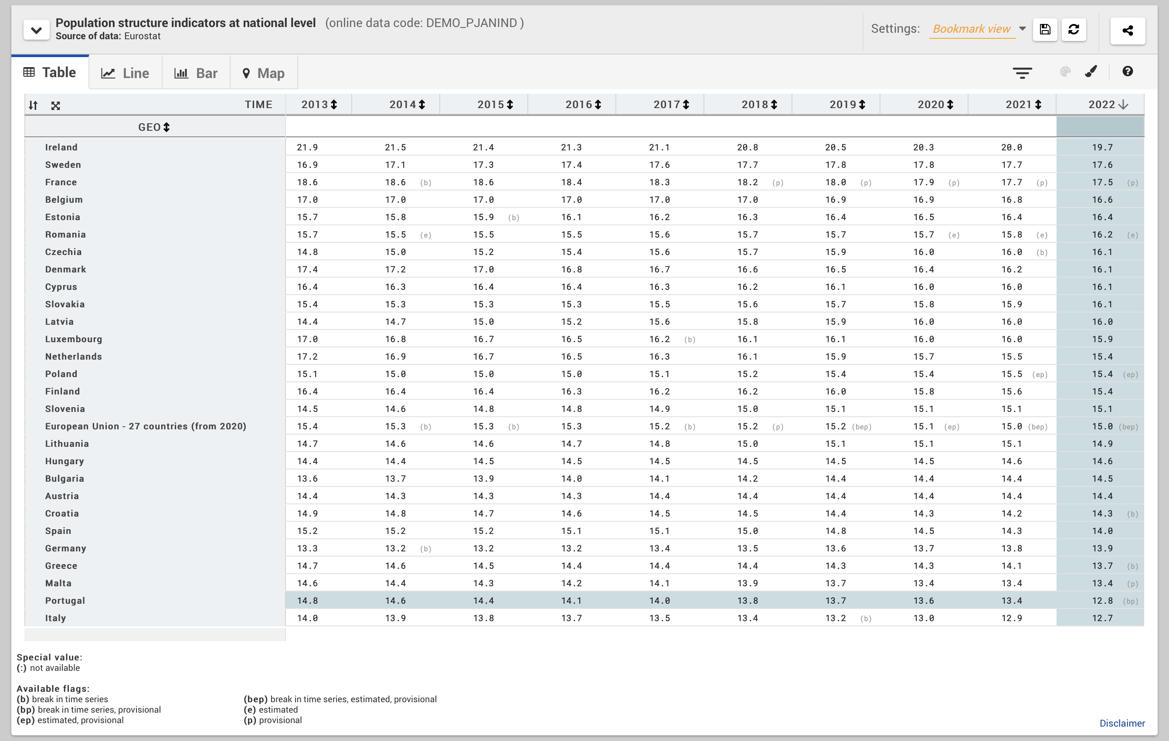
Task: Select the Lithuania row label
Action: pyautogui.click(x=67, y=444)
